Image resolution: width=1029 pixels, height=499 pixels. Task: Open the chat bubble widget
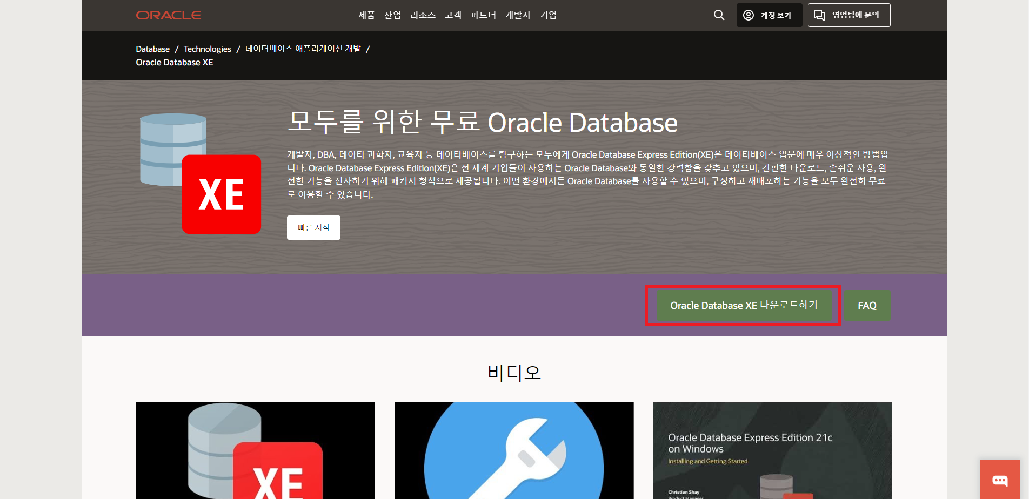tap(1000, 480)
